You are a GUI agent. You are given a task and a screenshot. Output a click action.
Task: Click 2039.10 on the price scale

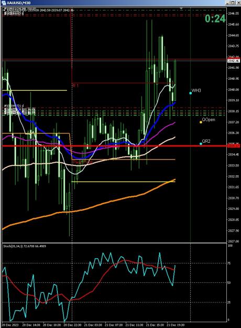[234, 100]
